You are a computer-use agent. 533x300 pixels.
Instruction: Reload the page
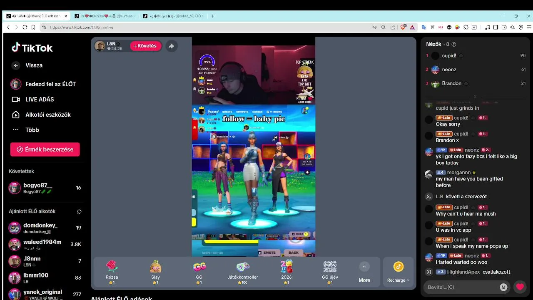click(25, 27)
